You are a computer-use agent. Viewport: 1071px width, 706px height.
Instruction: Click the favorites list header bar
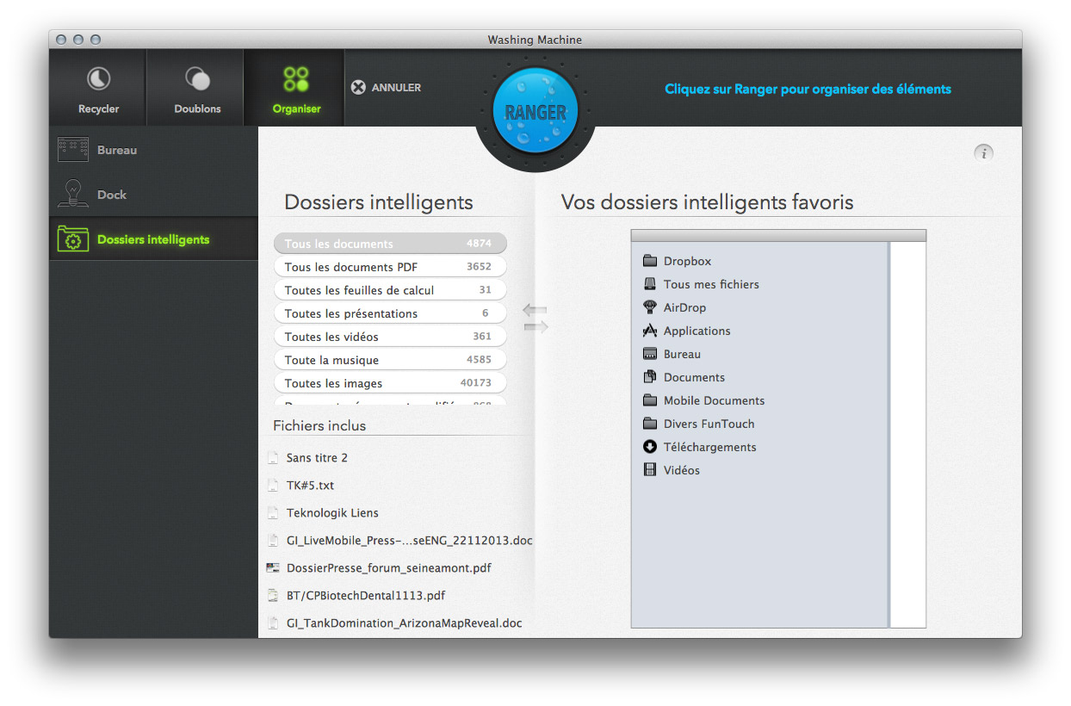tap(778, 235)
